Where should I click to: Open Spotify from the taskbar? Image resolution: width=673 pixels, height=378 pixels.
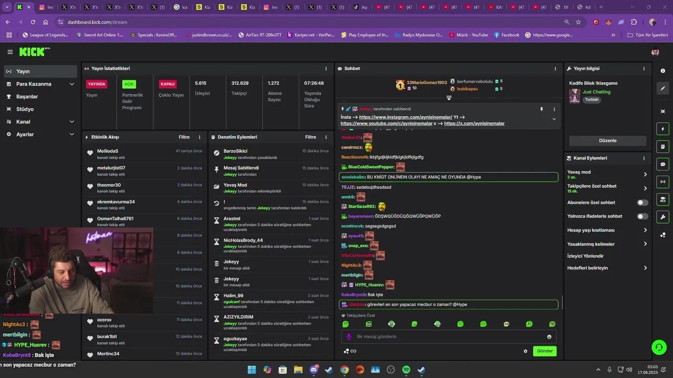(406, 370)
